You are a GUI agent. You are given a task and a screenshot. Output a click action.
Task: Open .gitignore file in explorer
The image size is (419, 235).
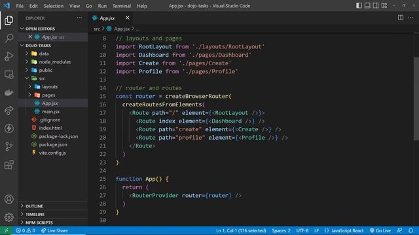tap(50, 119)
